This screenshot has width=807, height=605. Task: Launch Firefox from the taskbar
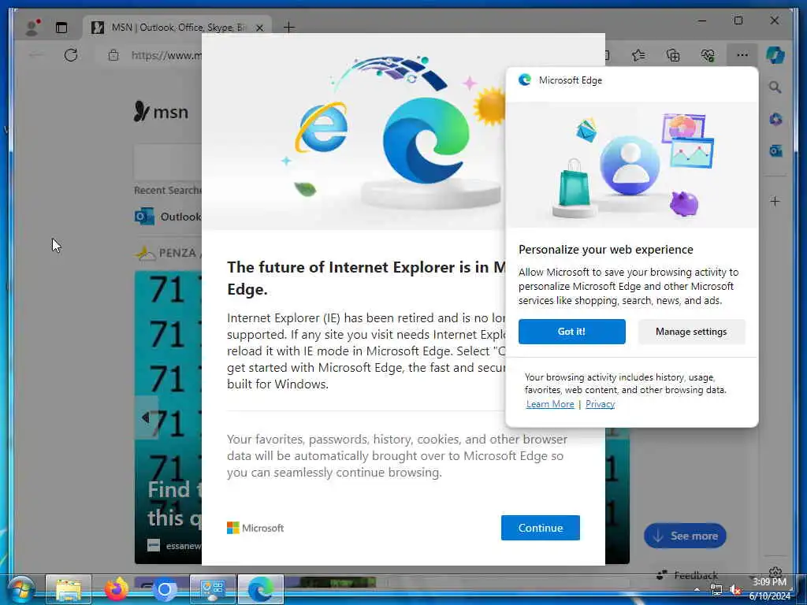pyautogui.click(x=117, y=589)
